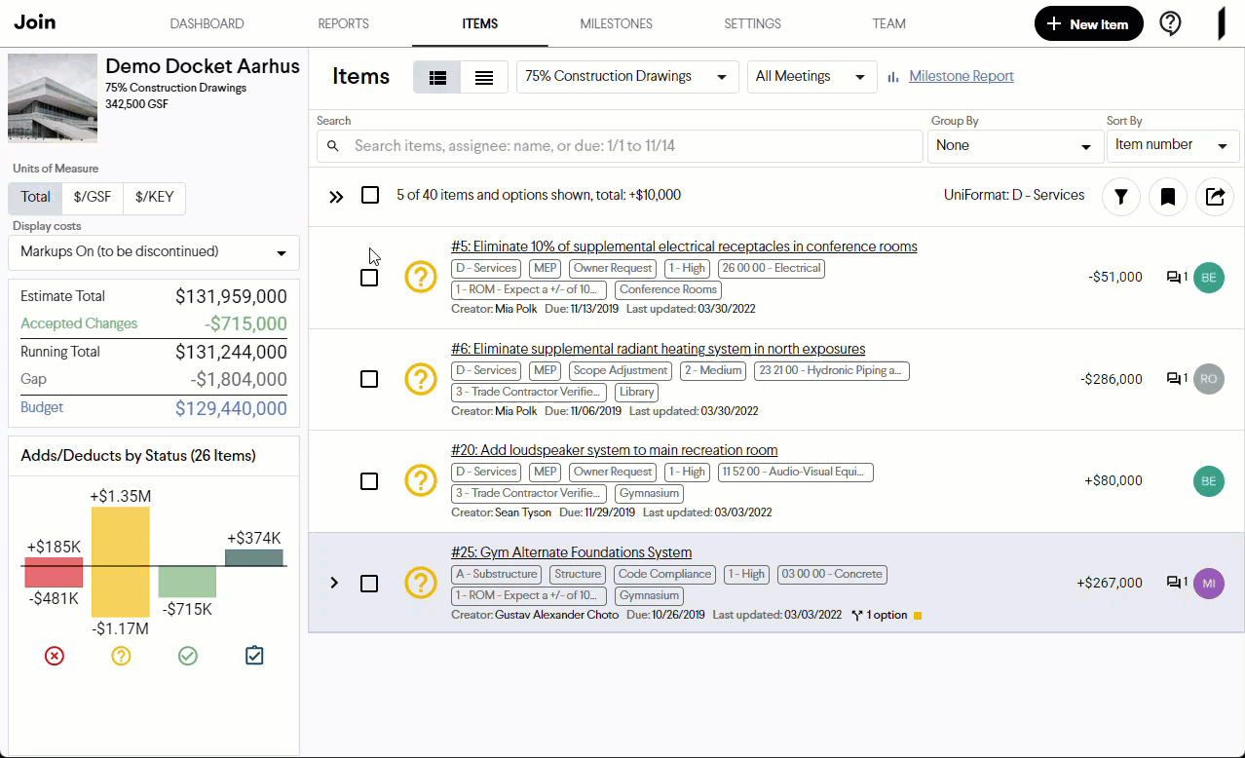Open 75% Construction Drawings milestone dropdown
The image size is (1245, 758).
click(627, 77)
